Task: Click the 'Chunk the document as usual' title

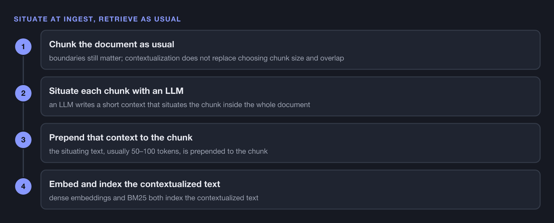Action: coord(111,44)
